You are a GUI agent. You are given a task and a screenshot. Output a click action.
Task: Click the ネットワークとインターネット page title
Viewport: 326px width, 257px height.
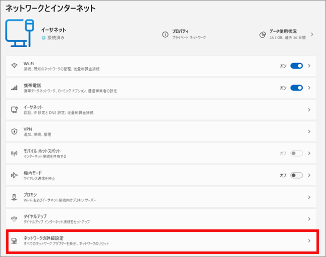tap(51, 9)
